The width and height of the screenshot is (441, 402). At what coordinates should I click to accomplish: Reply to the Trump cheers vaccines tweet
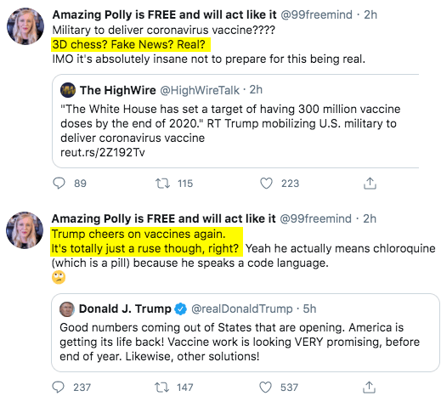pos(59,387)
